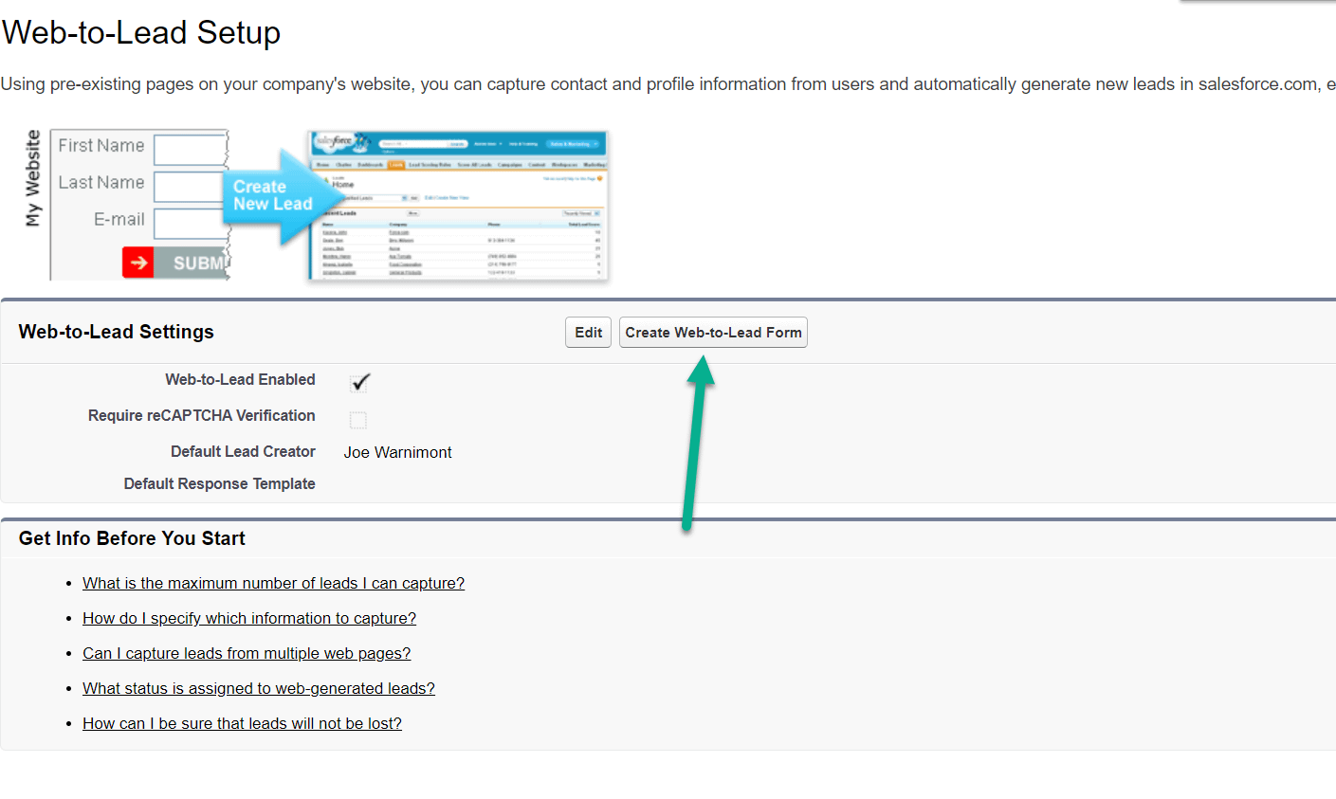Open link about maximum number of leads
The height and width of the screenshot is (799, 1336).
[273, 583]
